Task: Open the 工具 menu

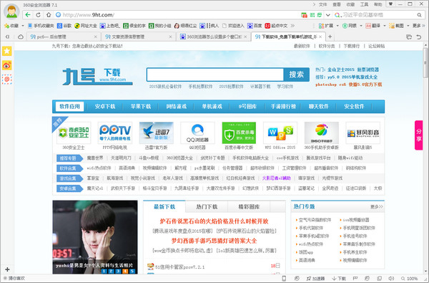Action: (x=364, y=4)
